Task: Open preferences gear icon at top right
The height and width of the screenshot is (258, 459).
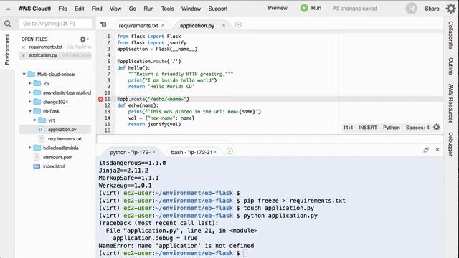Action: pyautogui.click(x=450, y=9)
